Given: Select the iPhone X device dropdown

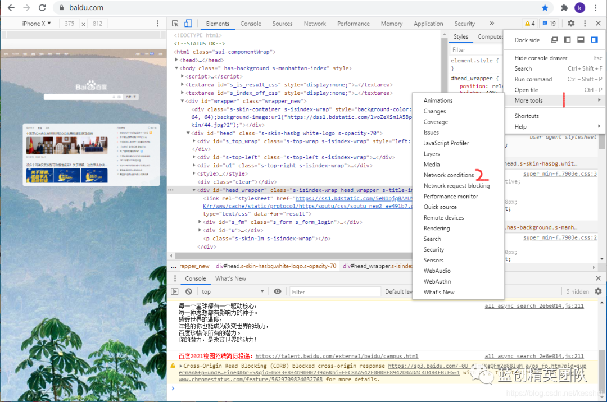Looking at the screenshot, I should click(x=37, y=24).
